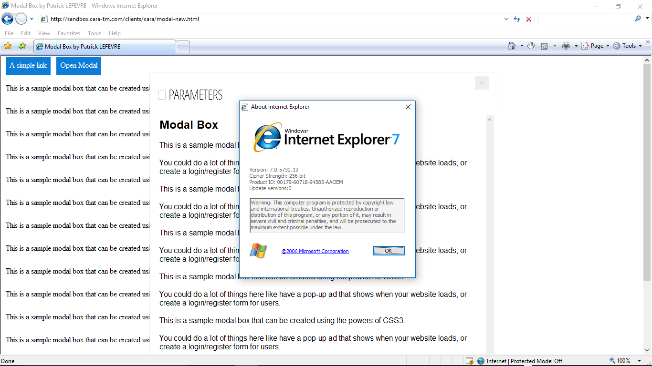652x366 pixels.
Task: Click the 'Update Versions:0' text
Action: 270,188
